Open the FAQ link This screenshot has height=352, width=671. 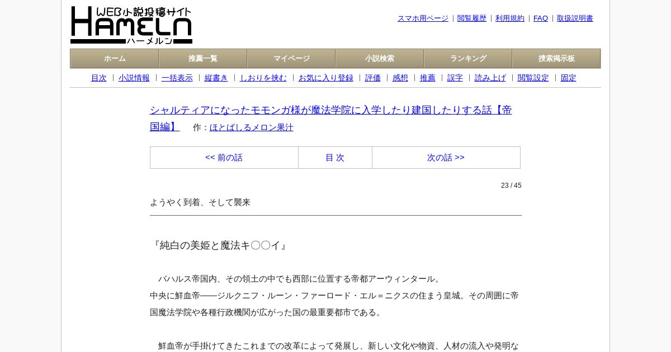click(541, 18)
